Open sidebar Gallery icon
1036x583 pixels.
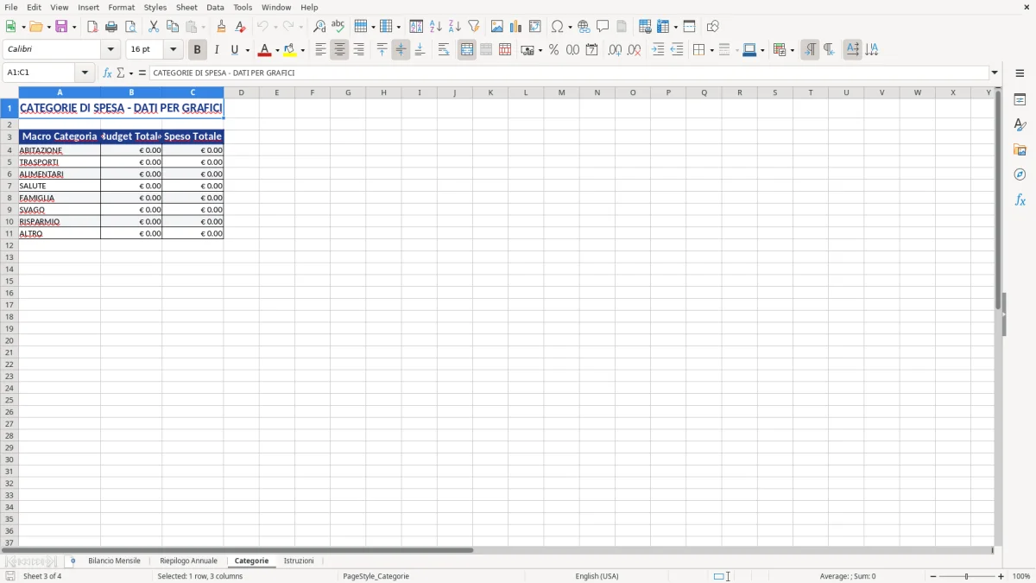[1020, 150]
